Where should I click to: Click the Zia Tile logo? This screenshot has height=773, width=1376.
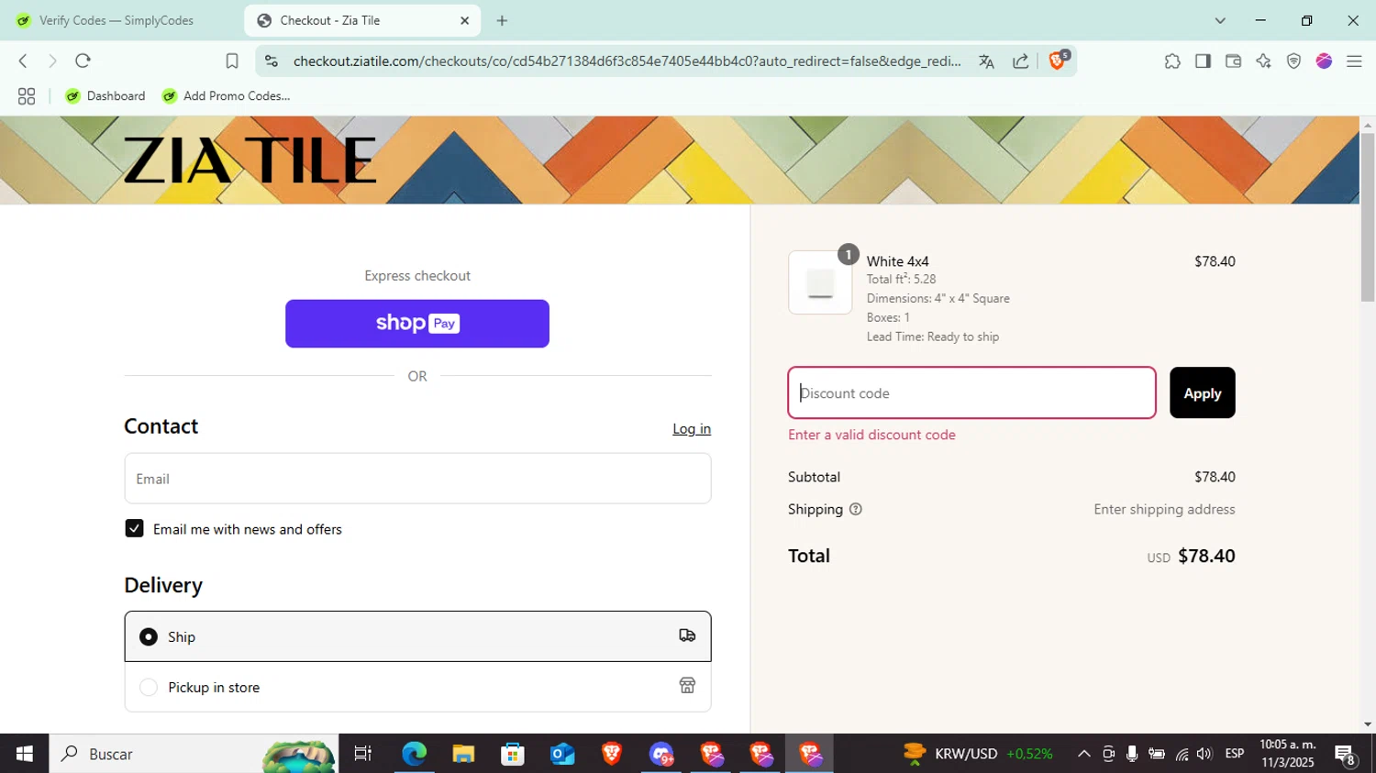coord(250,160)
